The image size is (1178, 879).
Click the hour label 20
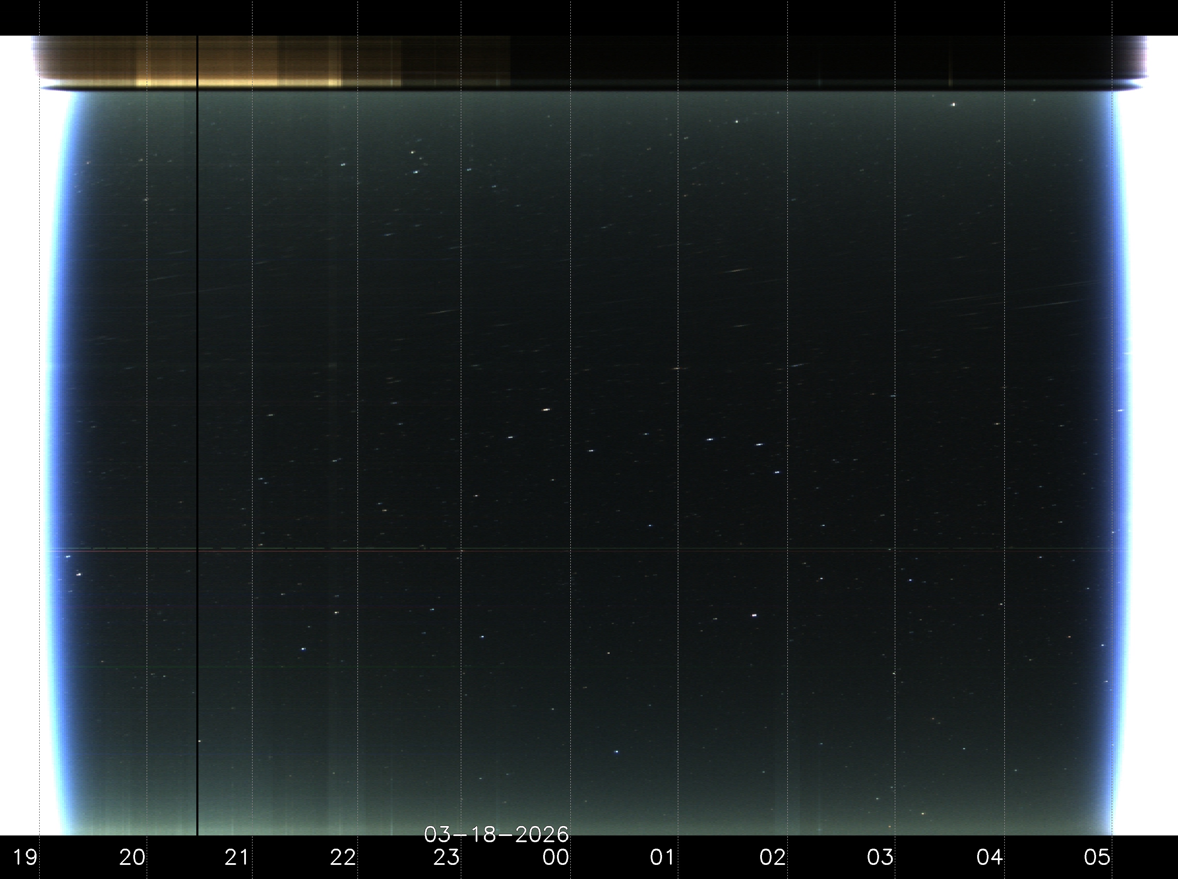[x=132, y=857]
